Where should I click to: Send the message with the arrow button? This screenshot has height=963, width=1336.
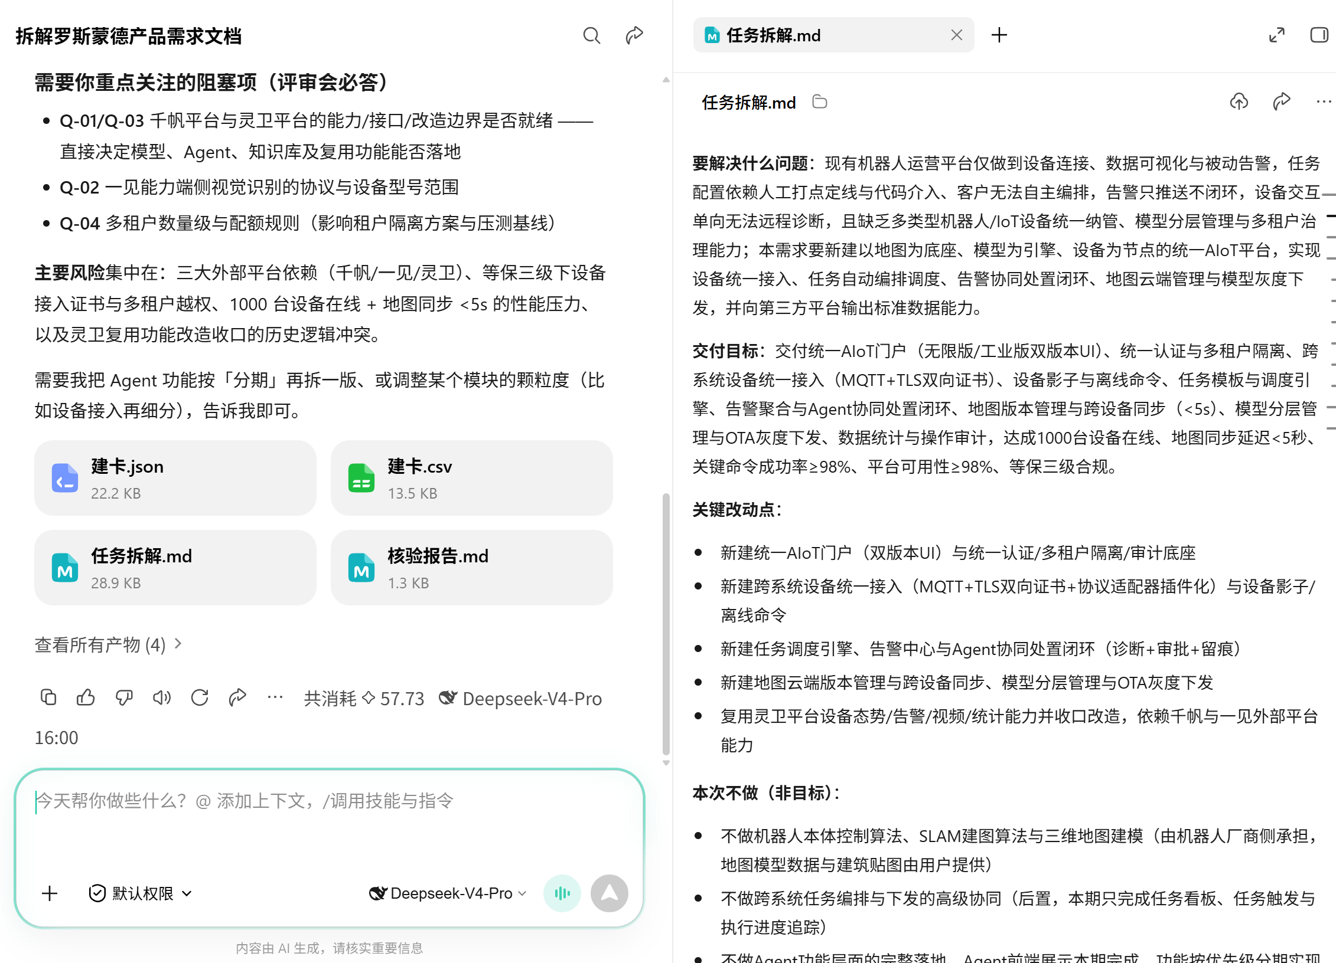tap(609, 893)
